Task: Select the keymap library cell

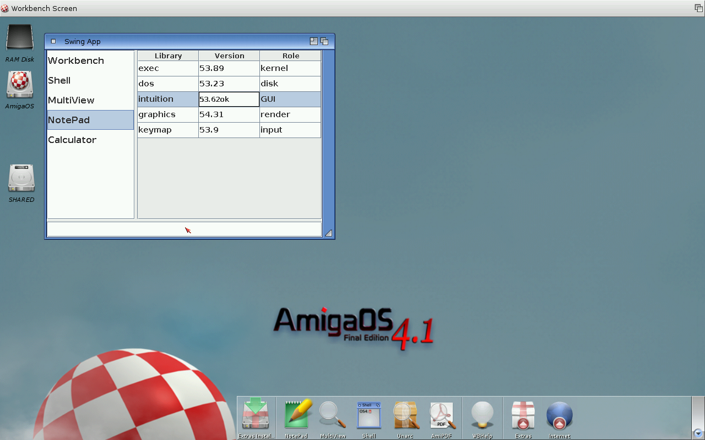Action: click(168, 130)
